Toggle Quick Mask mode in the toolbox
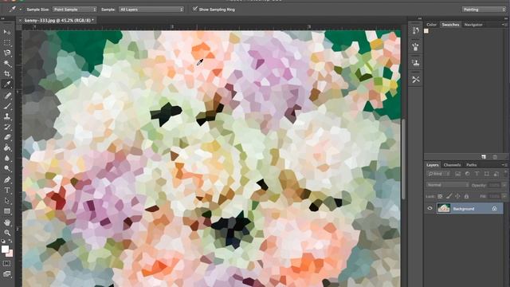 pyautogui.click(x=7, y=263)
